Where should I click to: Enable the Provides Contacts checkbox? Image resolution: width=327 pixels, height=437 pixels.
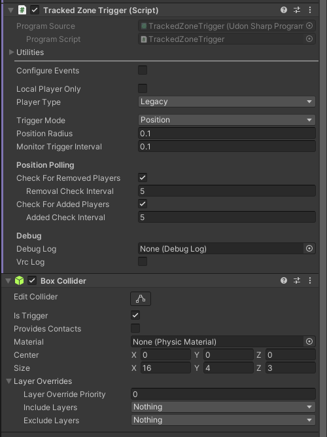135,329
